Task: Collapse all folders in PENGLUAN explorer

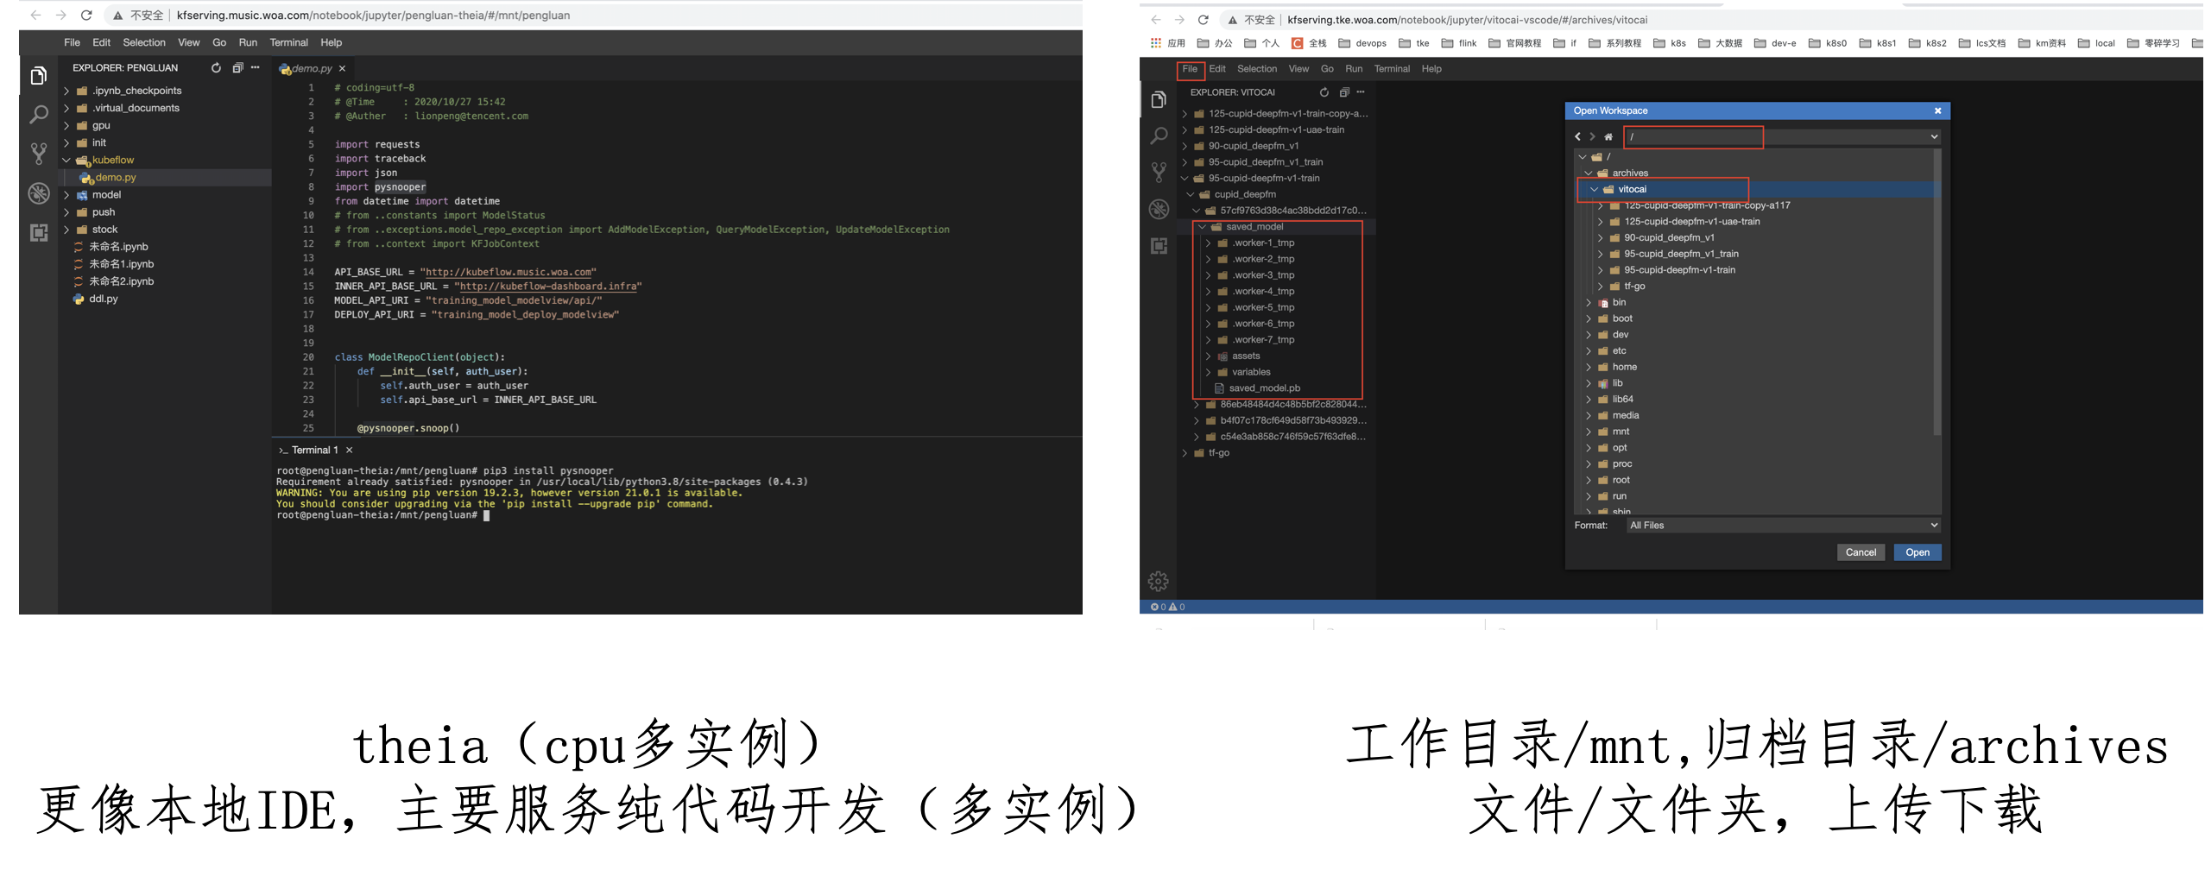Action: click(x=237, y=67)
